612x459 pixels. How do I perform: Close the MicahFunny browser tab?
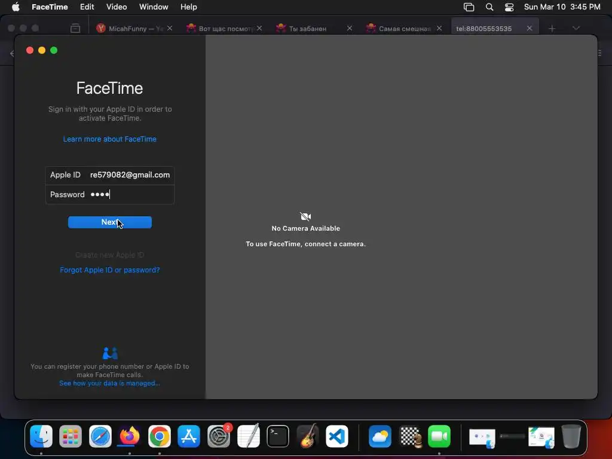click(170, 28)
